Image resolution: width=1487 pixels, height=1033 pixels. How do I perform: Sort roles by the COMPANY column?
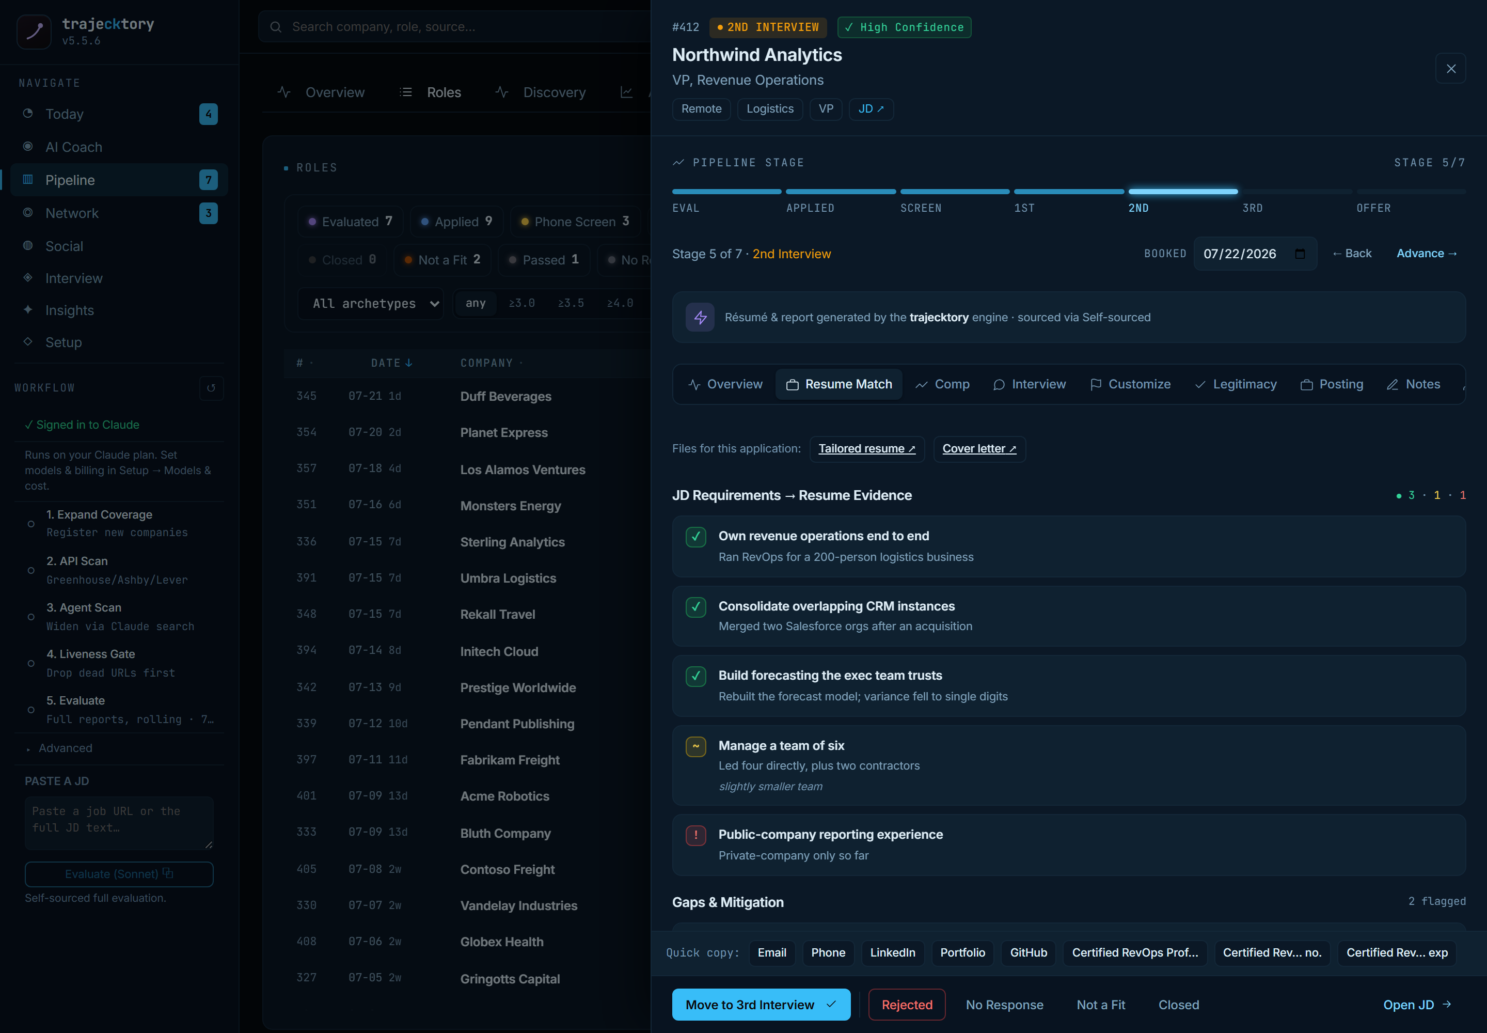(x=491, y=363)
